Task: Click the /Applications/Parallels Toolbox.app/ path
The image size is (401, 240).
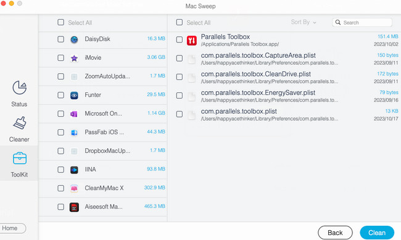Action: [239, 44]
